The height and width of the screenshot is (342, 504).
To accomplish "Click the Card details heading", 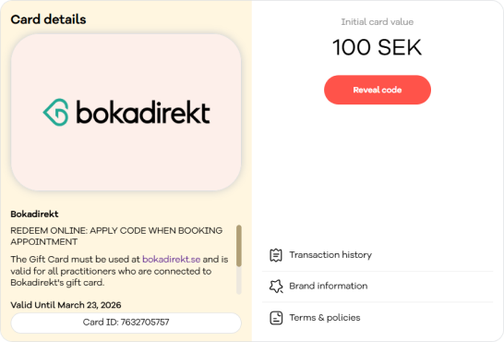I will click(48, 19).
